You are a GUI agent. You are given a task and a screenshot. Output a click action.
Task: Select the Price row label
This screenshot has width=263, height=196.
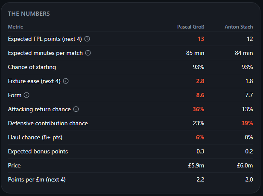(14, 165)
